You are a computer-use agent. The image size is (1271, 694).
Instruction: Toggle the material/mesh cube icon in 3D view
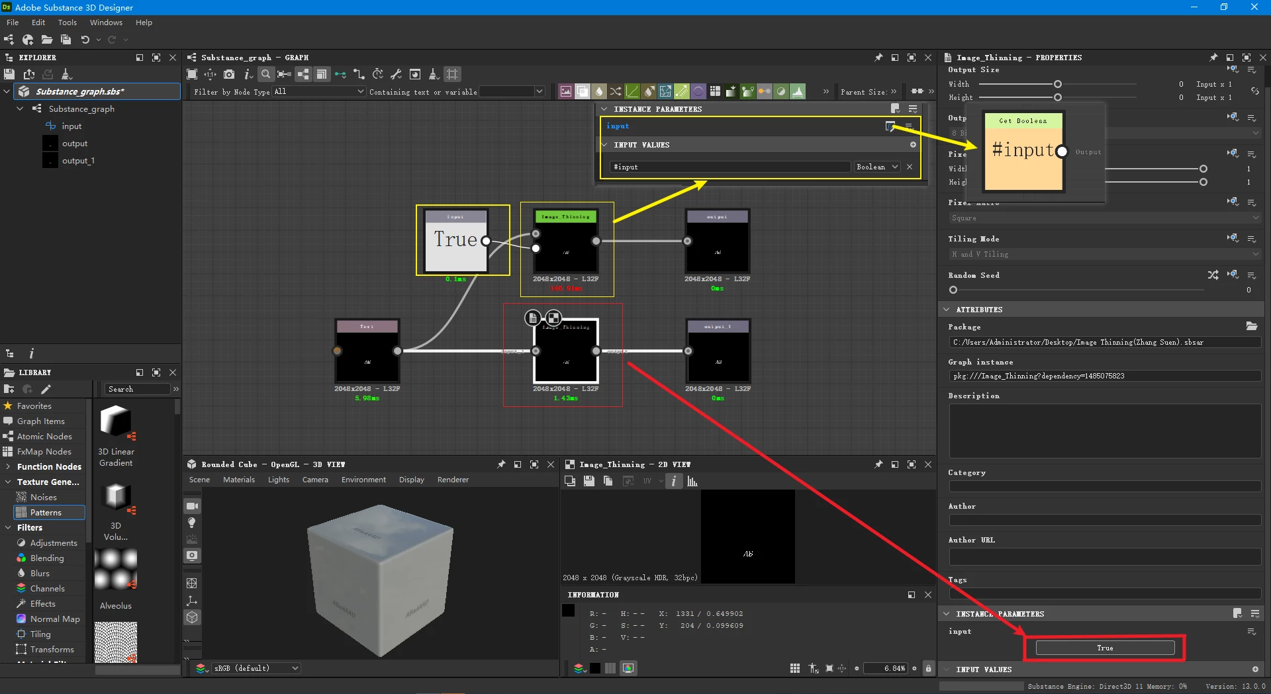point(192,617)
